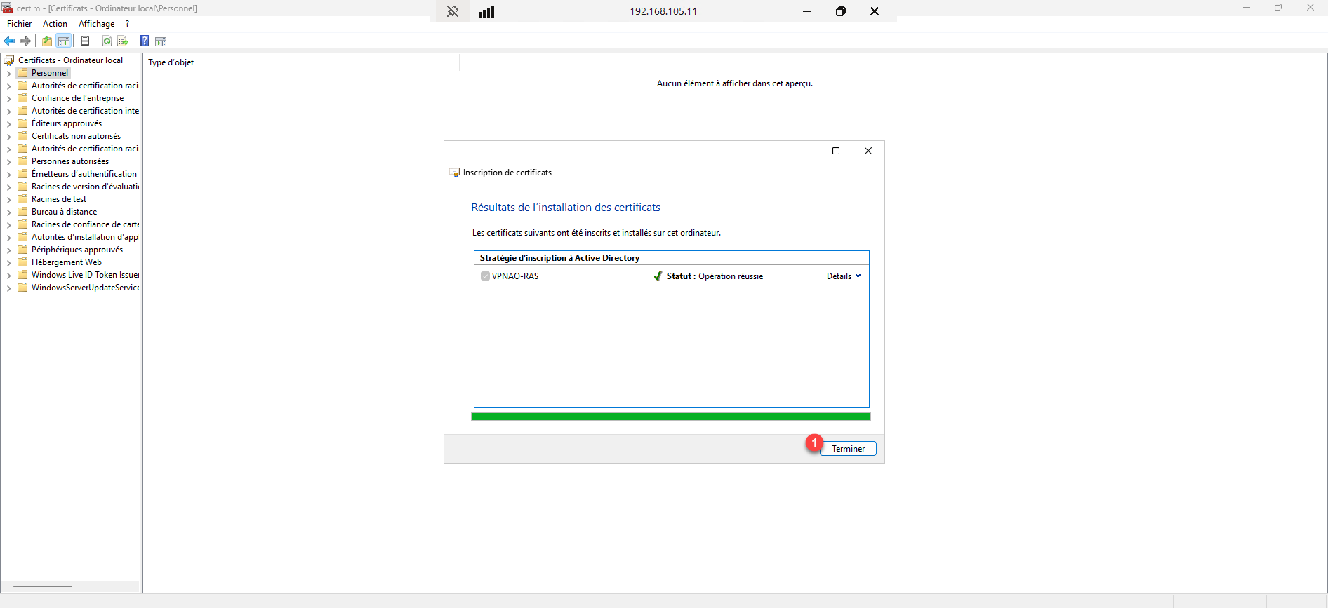The width and height of the screenshot is (1328, 608).
Task: Click the clipboard Paste toolbar icon
Action: [x=85, y=41]
